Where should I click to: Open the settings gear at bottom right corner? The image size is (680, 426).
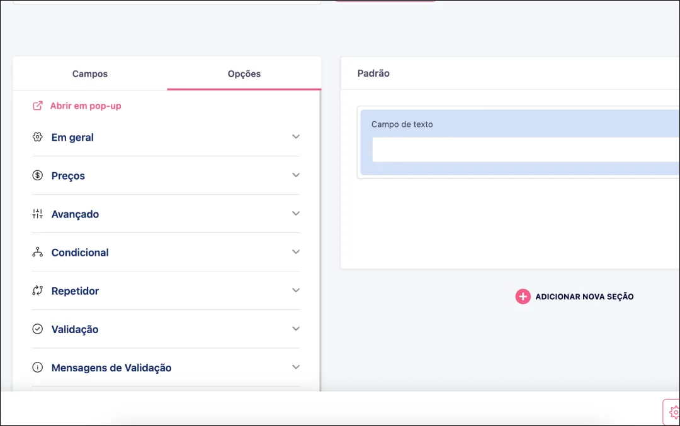[x=673, y=412]
